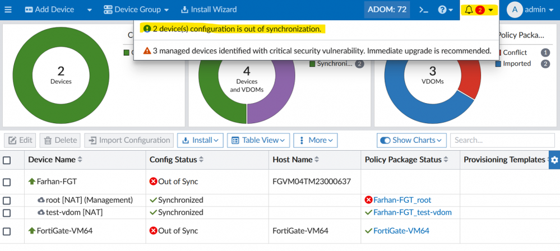Open the Device Group menu

pyautogui.click(x=136, y=10)
